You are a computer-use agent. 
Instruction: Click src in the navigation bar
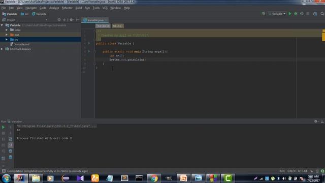click(x=25, y=14)
